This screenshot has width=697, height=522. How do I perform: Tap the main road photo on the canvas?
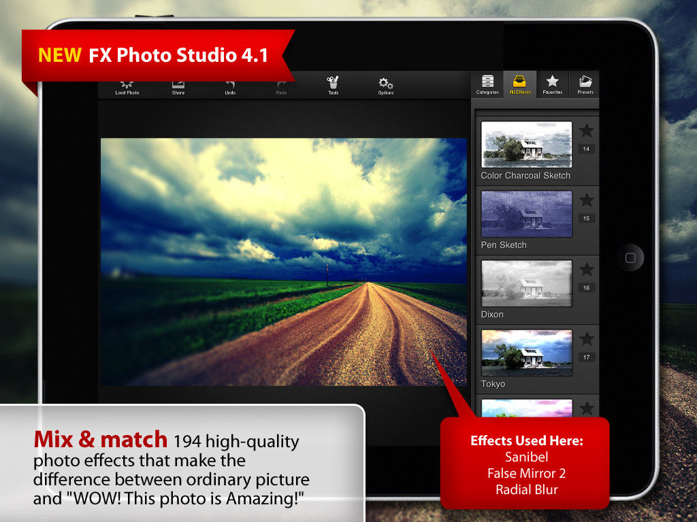[284, 262]
